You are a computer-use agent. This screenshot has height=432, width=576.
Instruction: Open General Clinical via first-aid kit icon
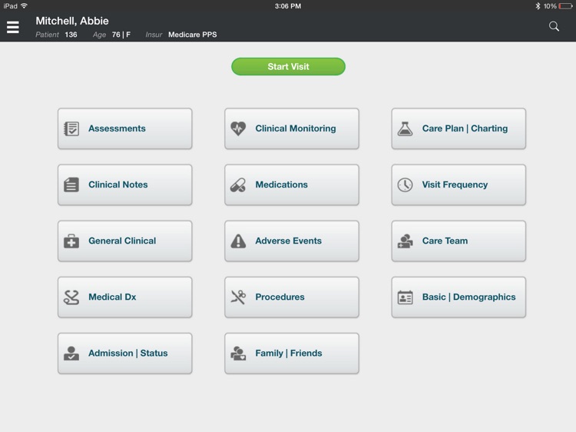click(71, 241)
